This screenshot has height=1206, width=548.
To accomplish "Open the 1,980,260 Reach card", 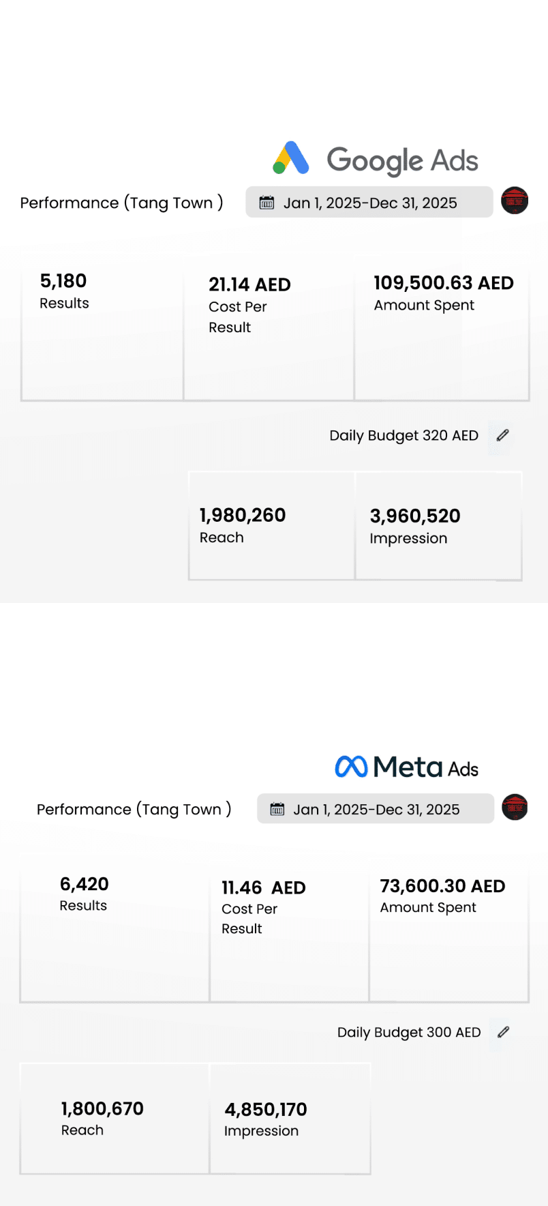I will pos(271,526).
